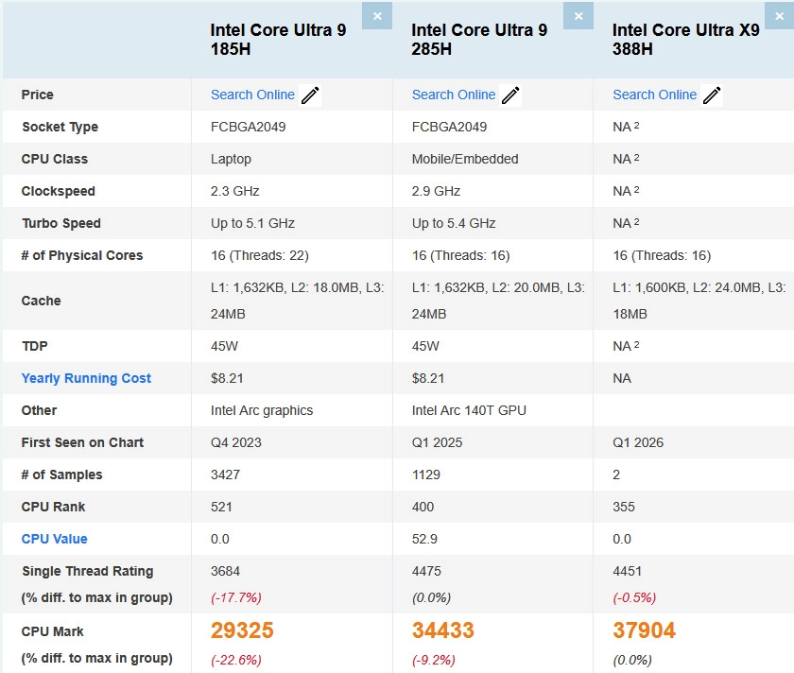Click footnote 2 beside the TDP NA
794x673 pixels.
[x=637, y=345]
